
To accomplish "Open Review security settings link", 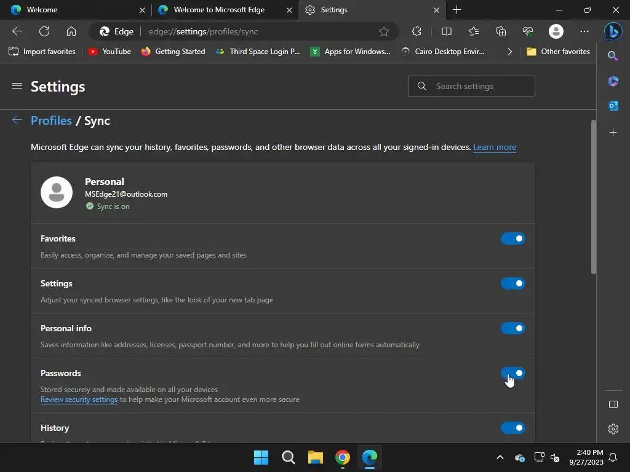I will coord(79,399).
